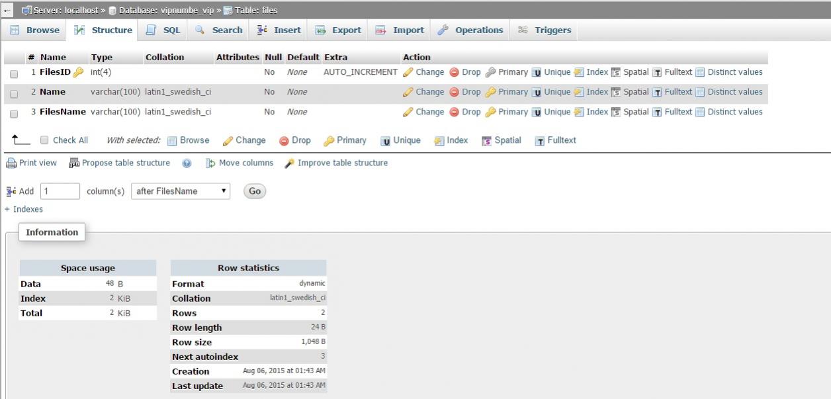Click the With selected Unique icon
The height and width of the screenshot is (399, 831).
coord(385,140)
